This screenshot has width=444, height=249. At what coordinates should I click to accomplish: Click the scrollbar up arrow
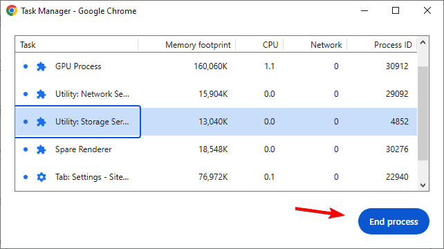[x=423, y=42]
